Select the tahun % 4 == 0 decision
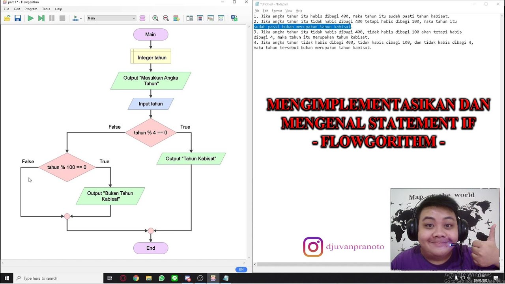The image size is (505, 284). [x=151, y=133]
